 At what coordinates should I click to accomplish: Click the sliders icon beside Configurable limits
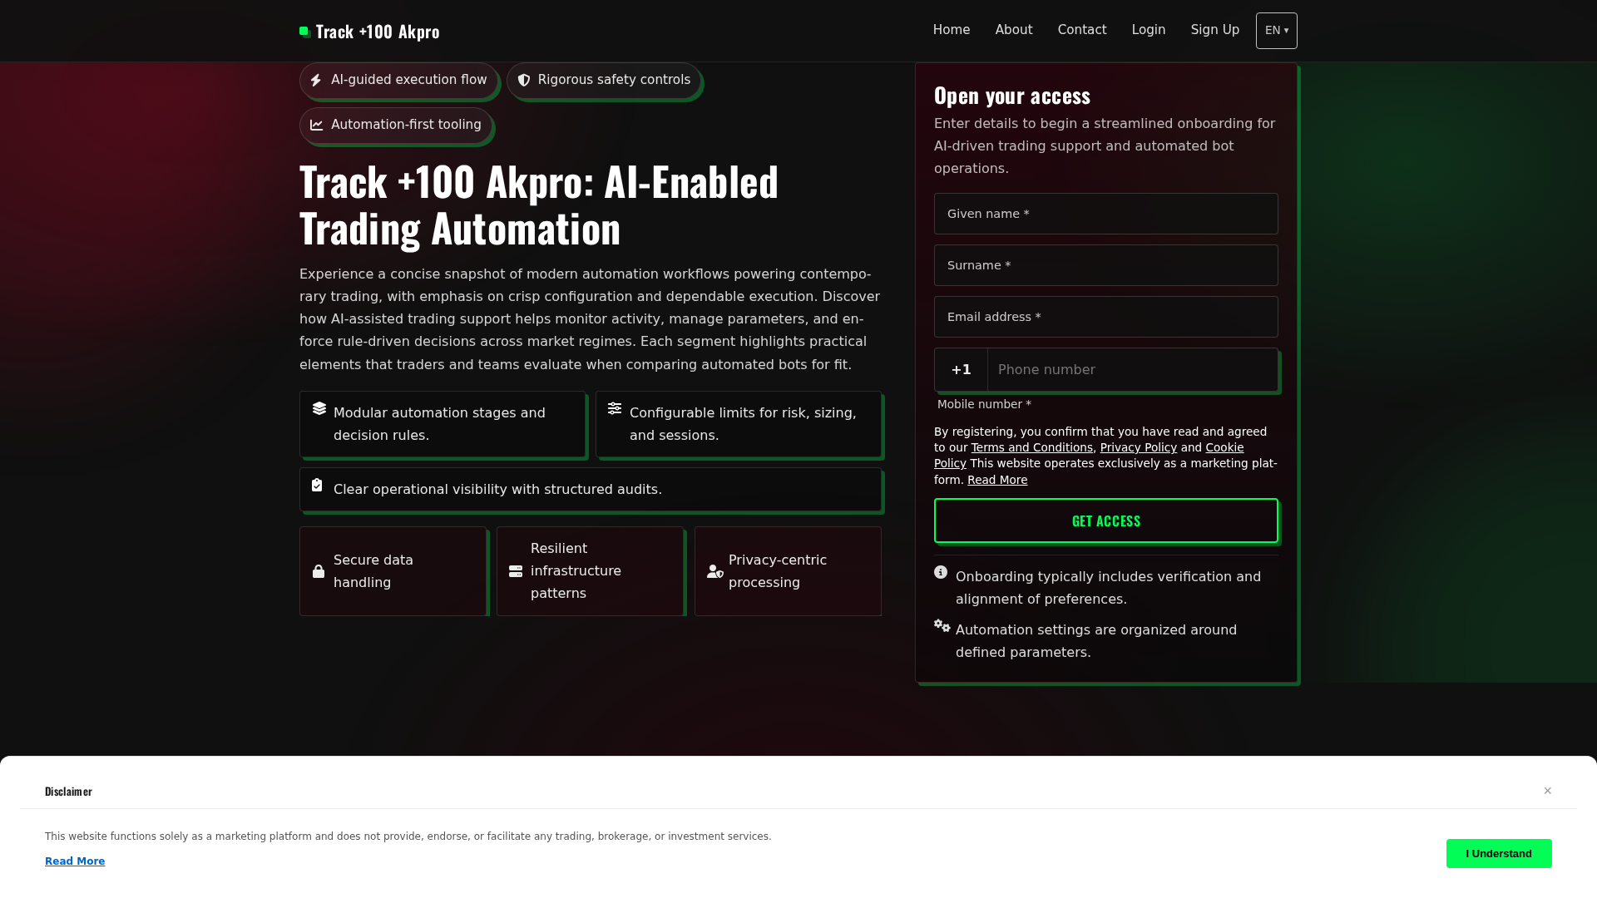pyautogui.click(x=615, y=408)
